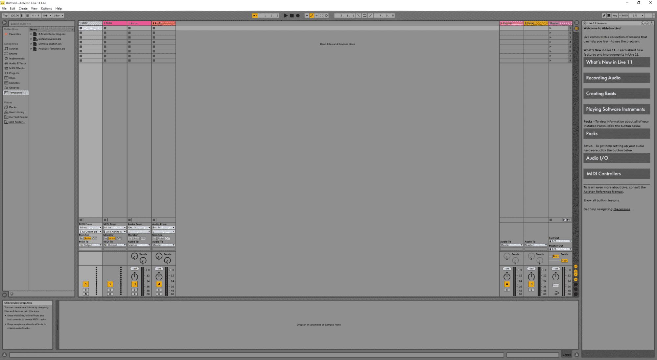Open the Cue Out 1/2 dropdown

pos(560,241)
